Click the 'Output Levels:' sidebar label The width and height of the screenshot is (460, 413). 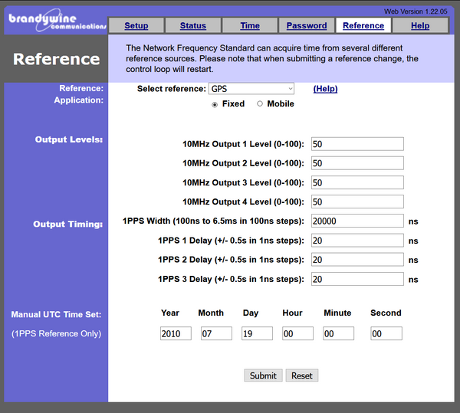(x=69, y=139)
